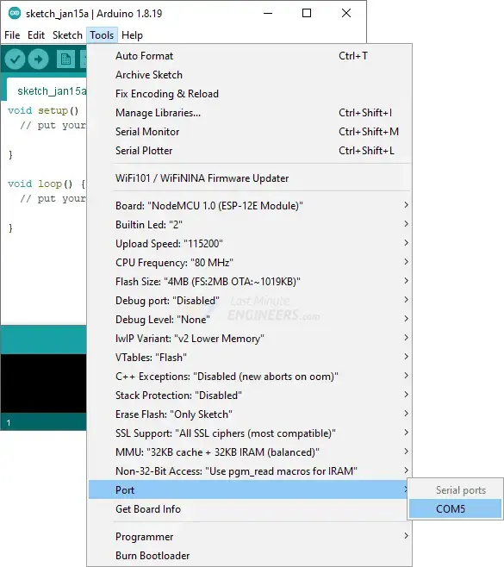Expand the Debug port submenu
Screen dimensions: 504x567
[250, 301]
